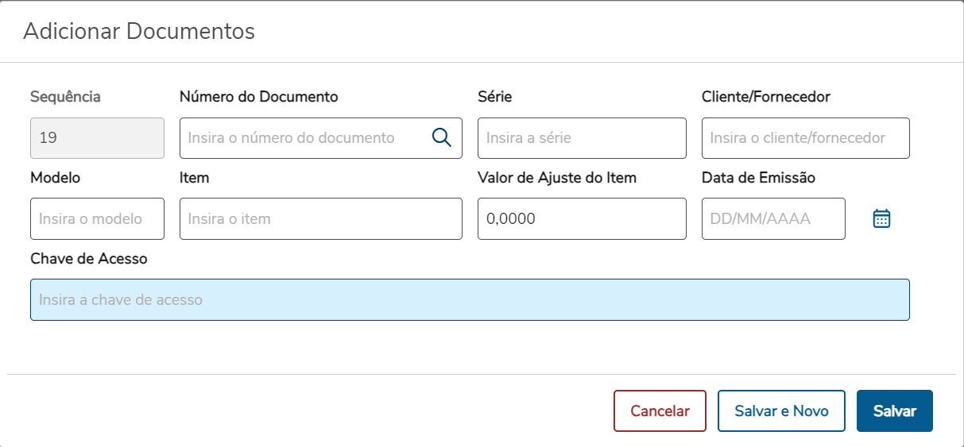The width and height of the screenshot is (964, 447).
Task: Click the Salvar e Novo button
Action: coord(780,411)
